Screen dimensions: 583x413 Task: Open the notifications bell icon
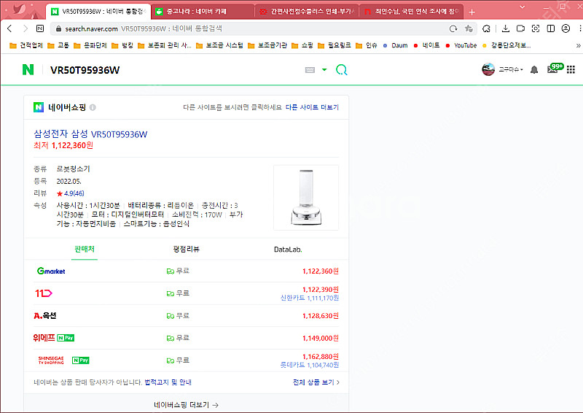[534, 69]
